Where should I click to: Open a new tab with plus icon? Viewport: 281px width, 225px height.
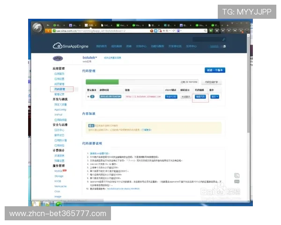click(x=228, y=25)
